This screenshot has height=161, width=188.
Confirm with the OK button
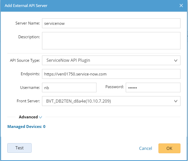[169, 148]
